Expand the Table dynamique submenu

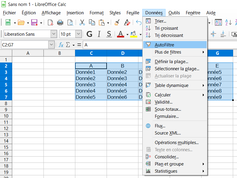(x=175, y=85)
